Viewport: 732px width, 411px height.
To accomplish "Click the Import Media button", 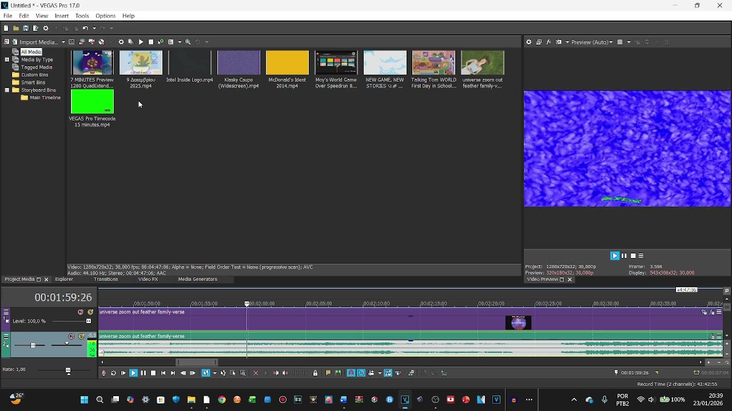I will 36,42.
